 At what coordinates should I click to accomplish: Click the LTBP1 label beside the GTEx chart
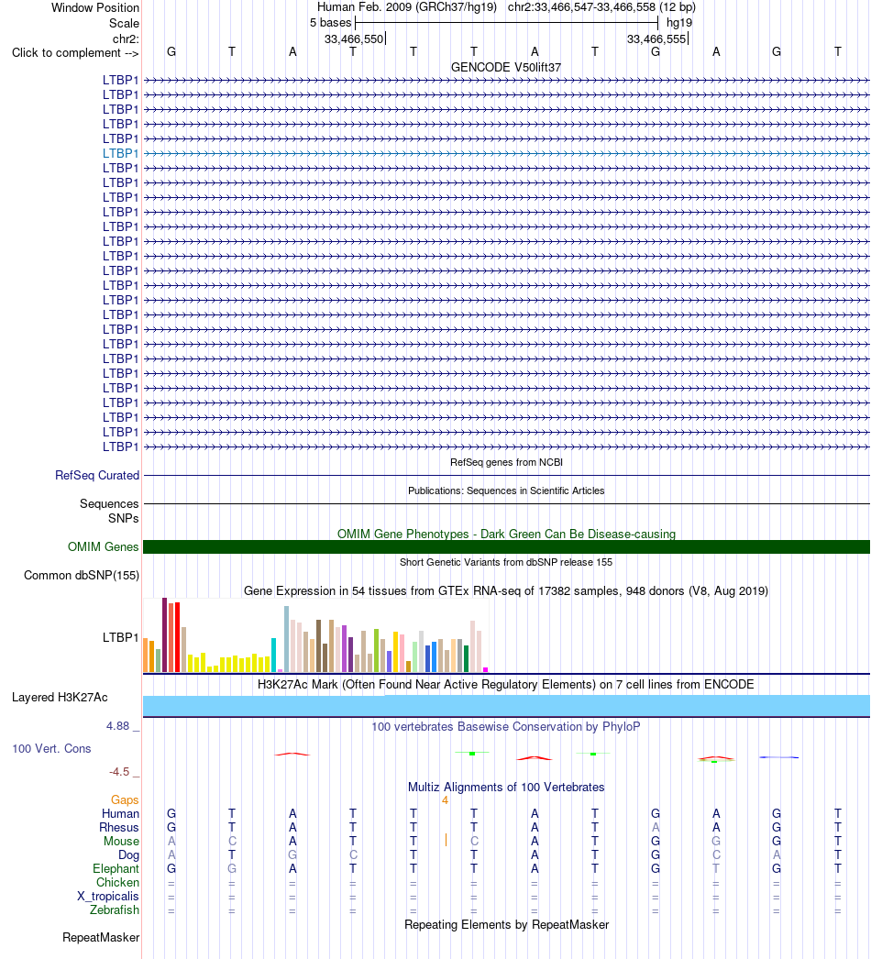click(x=120, y=637)
